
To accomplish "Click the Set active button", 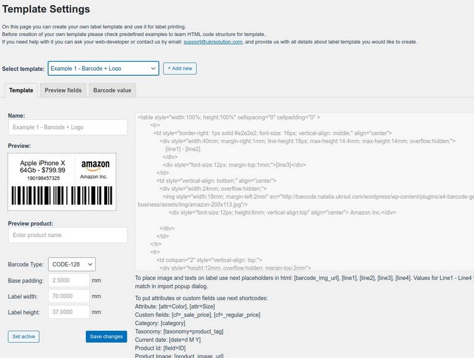I will [23, 337].
